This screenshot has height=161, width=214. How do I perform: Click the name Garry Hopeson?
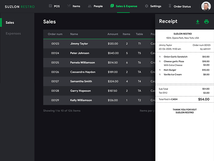click(81, 91)
